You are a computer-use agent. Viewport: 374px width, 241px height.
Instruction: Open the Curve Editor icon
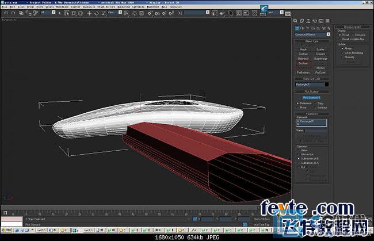tap(239, 13)
